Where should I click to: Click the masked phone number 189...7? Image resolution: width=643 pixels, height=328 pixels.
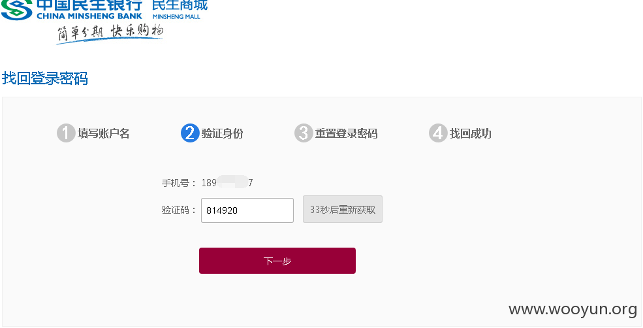click(x=227, y=182)
